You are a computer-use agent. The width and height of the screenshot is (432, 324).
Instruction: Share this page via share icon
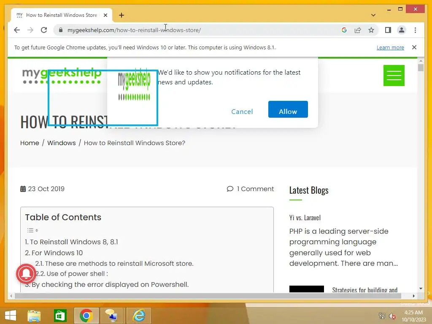pos(358,30)
